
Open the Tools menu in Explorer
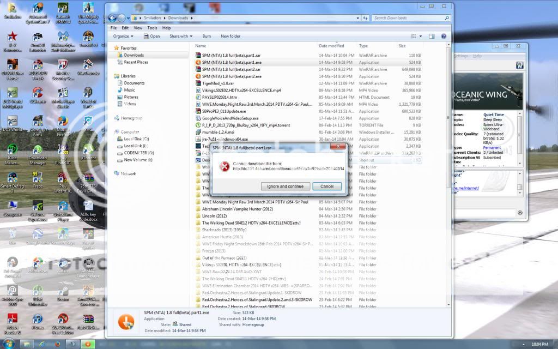(152, 28)
